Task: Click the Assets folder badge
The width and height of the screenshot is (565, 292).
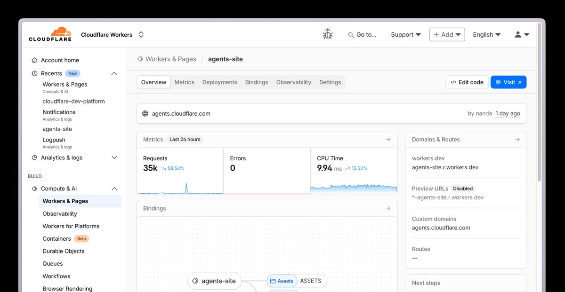Action: 282,281
